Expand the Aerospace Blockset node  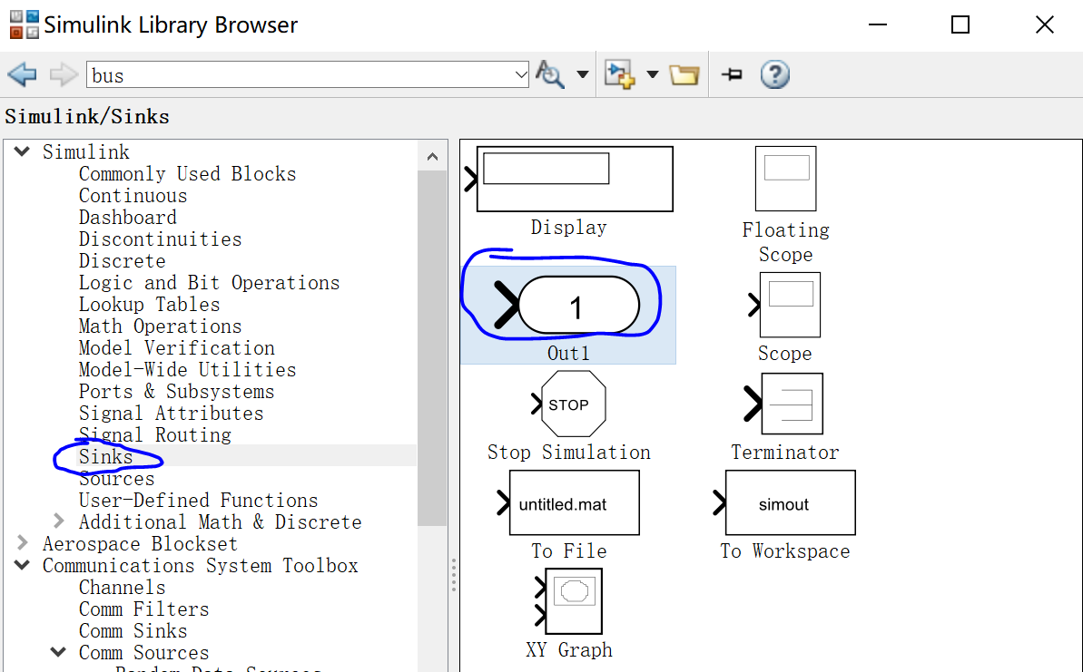tap(22, 543)
